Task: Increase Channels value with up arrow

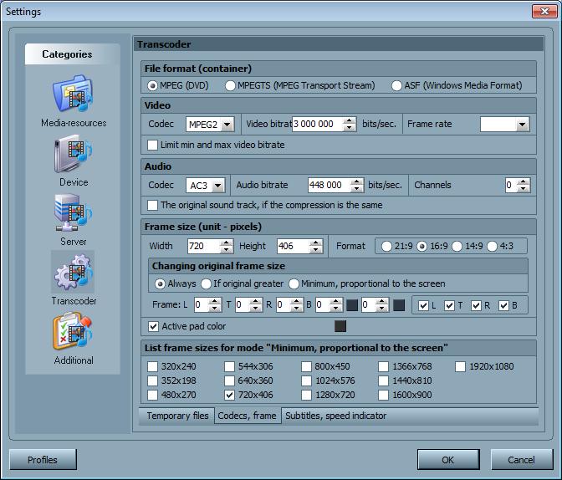Action: [524, 181]
